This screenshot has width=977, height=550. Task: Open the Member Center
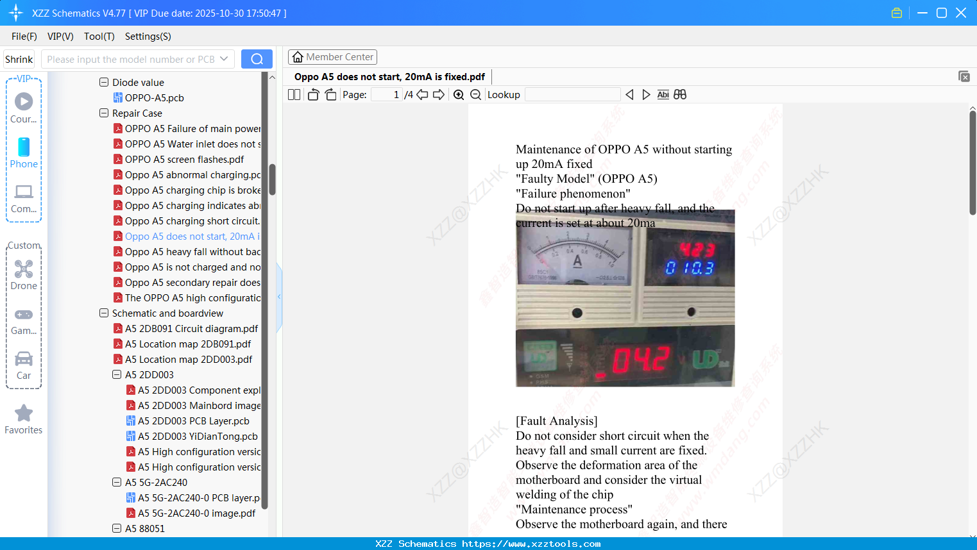pos(332,57)
